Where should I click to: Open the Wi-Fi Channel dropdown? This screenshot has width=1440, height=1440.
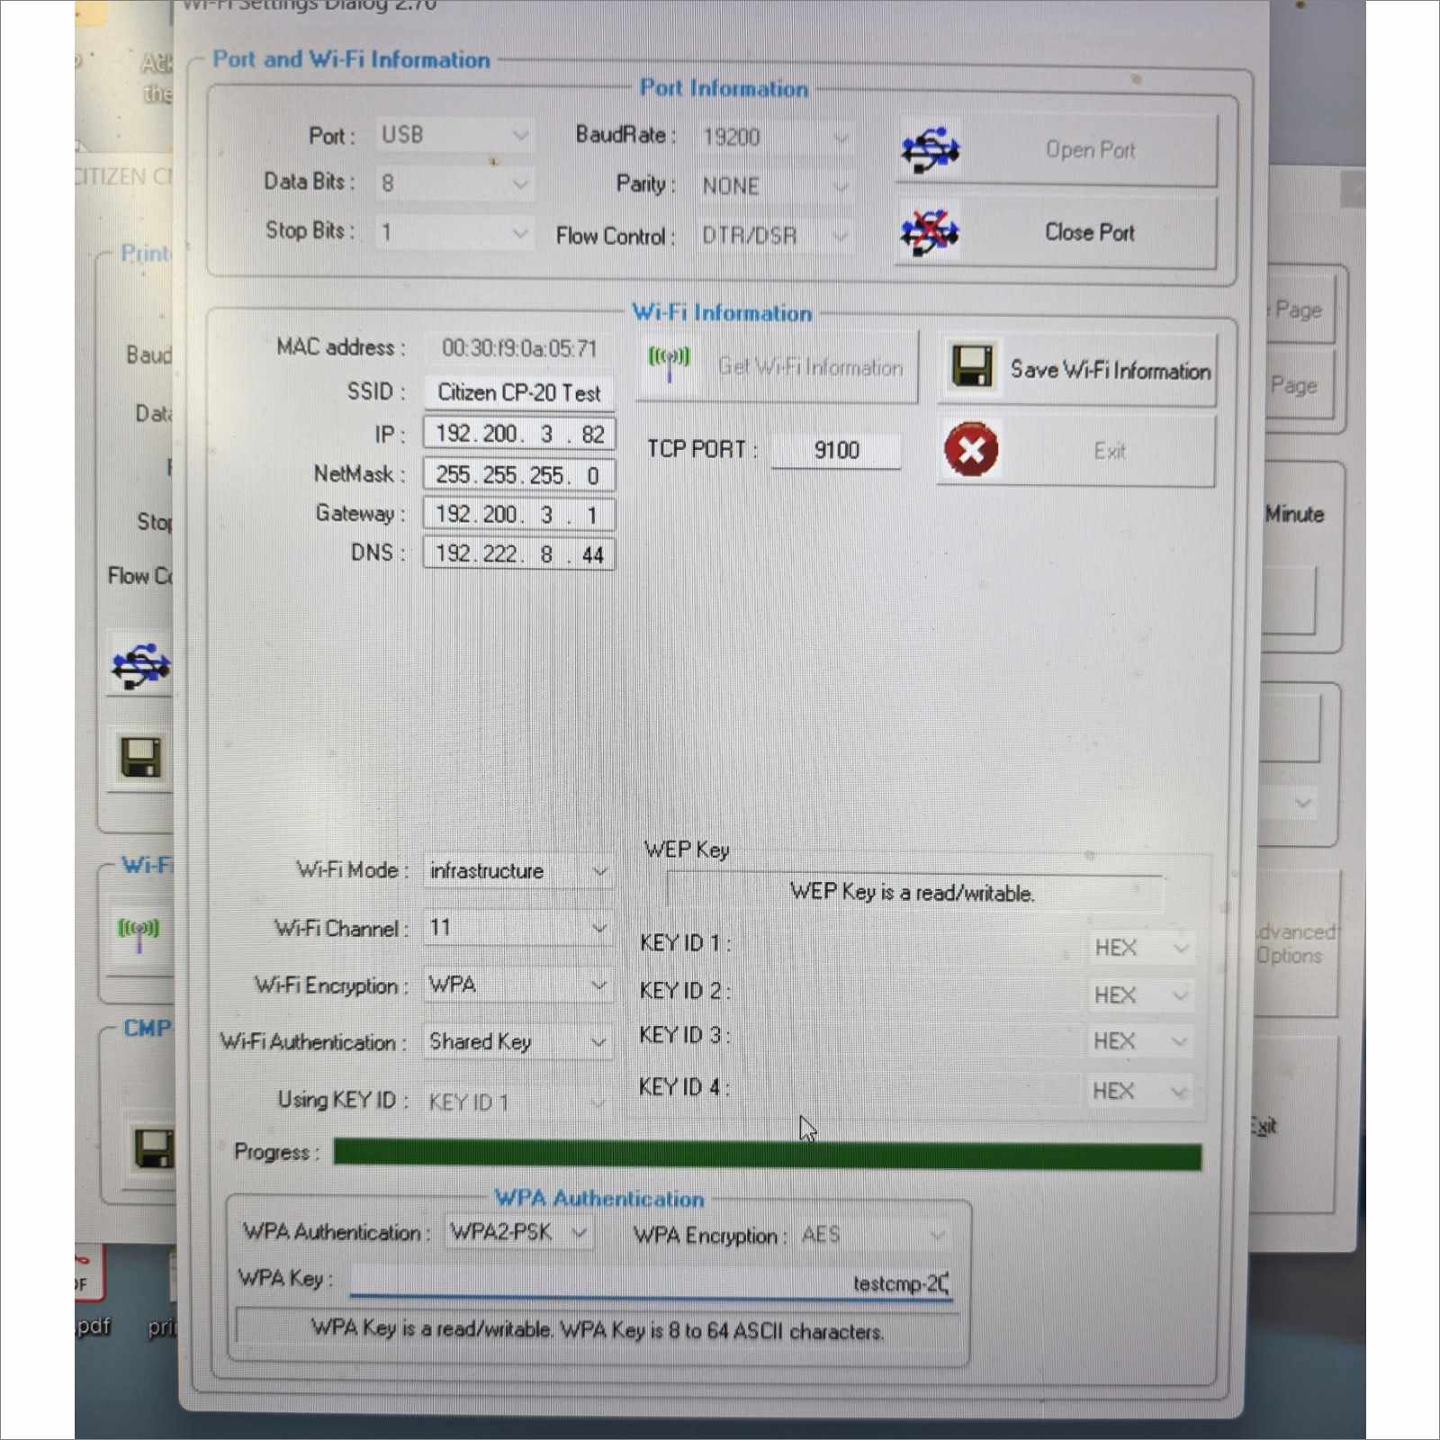click(517, 928)
